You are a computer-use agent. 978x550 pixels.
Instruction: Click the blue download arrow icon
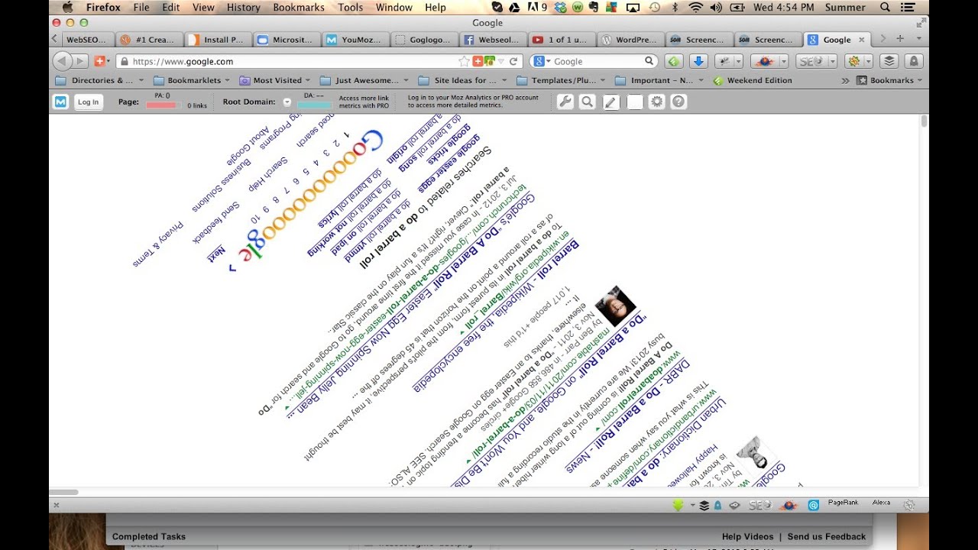698,61
